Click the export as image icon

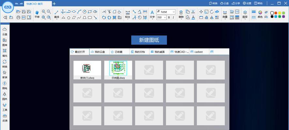29,18
